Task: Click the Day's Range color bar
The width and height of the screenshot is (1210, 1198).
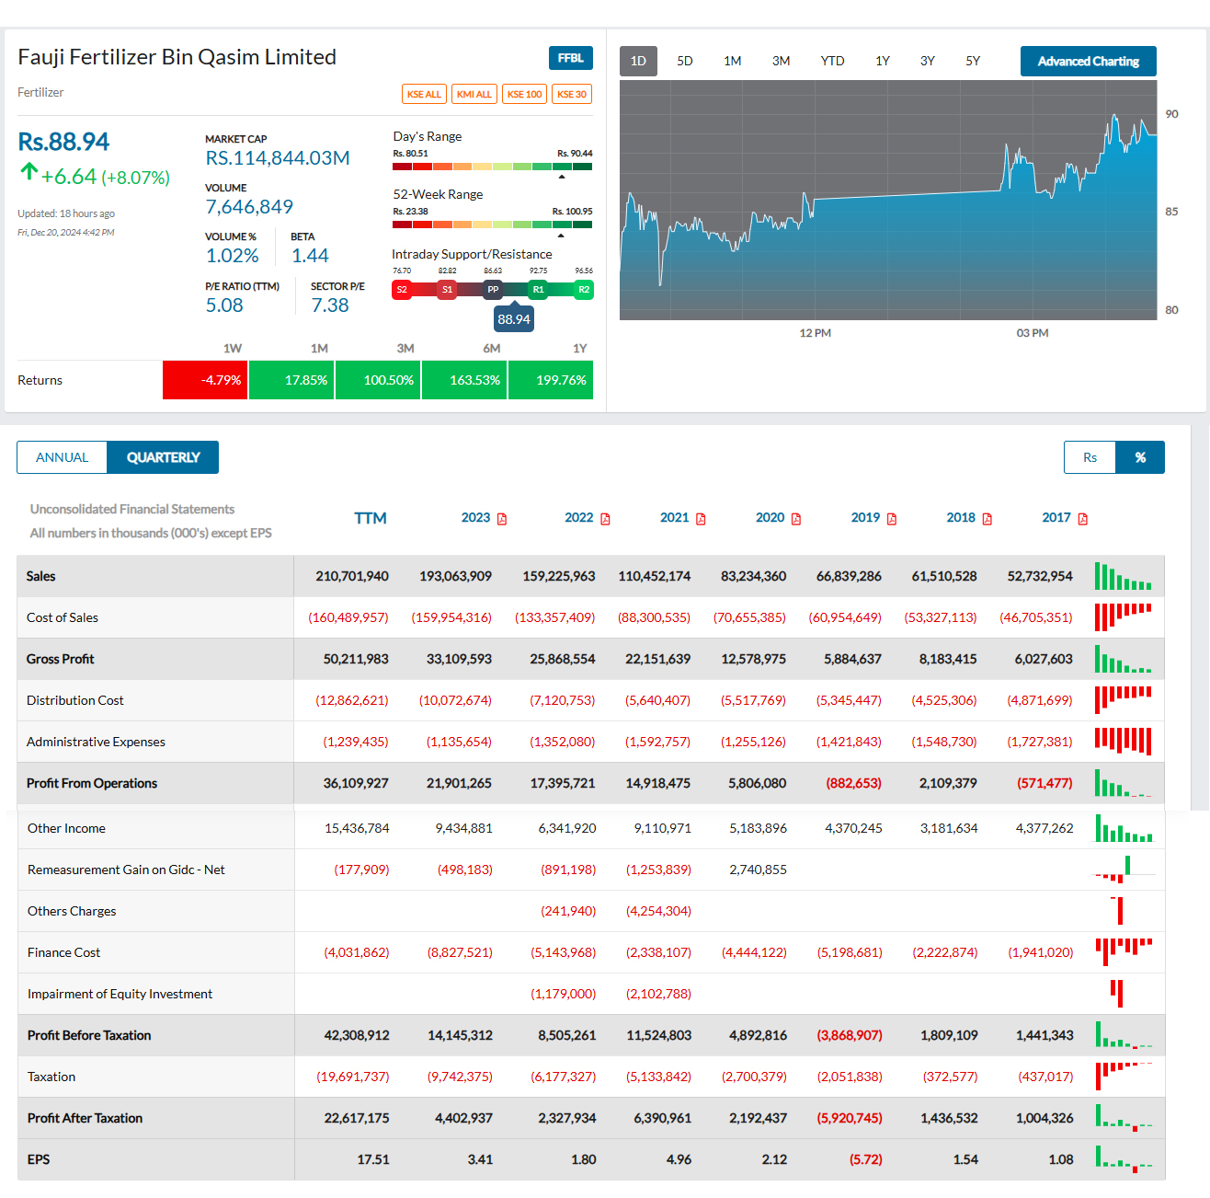Action: 493,167
